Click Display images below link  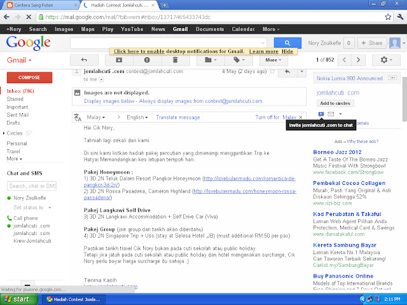tap(109, 101)
